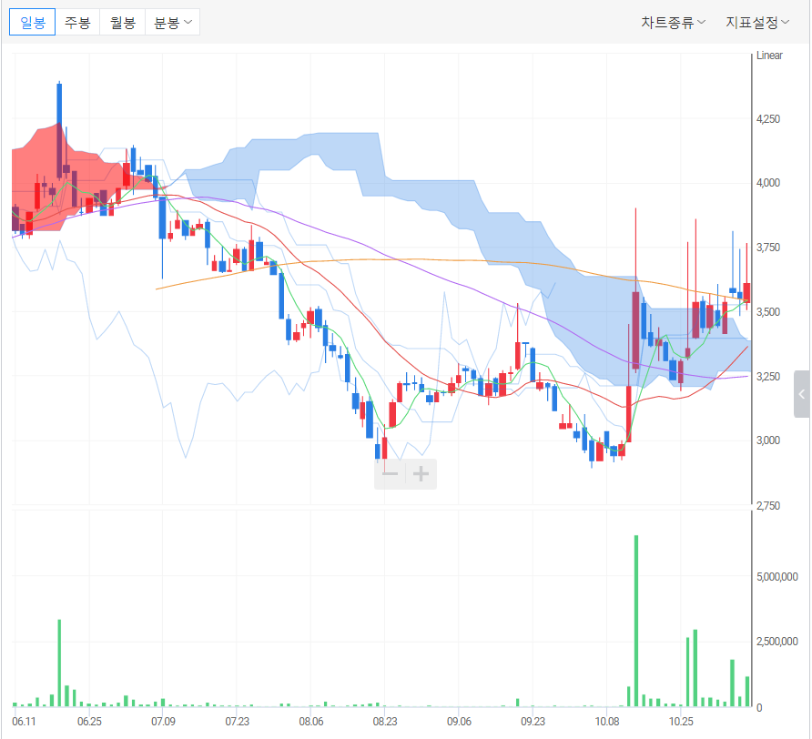This screenshot has width=812, height=739.
Task: Click the tallest green volume bar
Action: pyautogui.click(x=636, y=621)
